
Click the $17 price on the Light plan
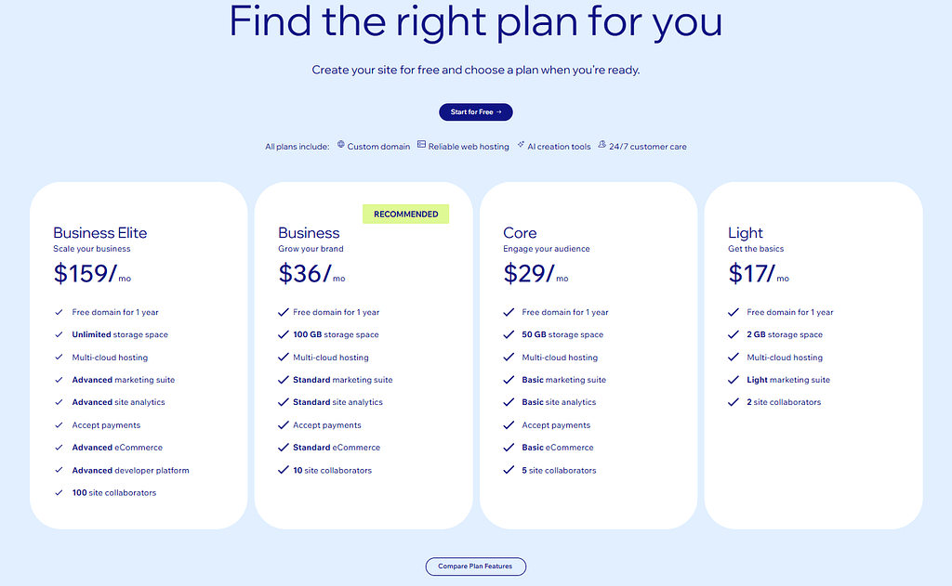[749, 272]
